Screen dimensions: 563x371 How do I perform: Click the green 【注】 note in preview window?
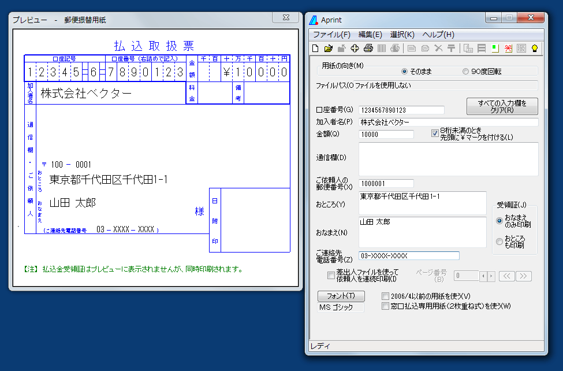tap(133, 269)
